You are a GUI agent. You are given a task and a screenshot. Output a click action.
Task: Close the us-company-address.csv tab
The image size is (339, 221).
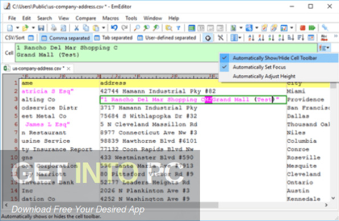(68, 69)
